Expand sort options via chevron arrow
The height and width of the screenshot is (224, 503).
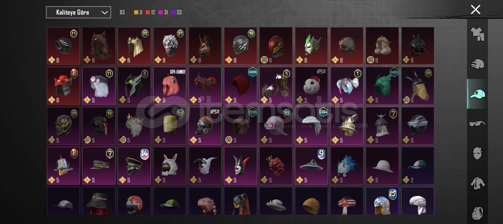point(105,12)
